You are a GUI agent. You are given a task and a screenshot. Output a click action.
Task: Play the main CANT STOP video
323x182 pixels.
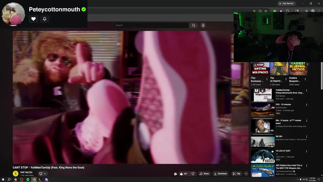pyautogui.click(x=131, y=97)
